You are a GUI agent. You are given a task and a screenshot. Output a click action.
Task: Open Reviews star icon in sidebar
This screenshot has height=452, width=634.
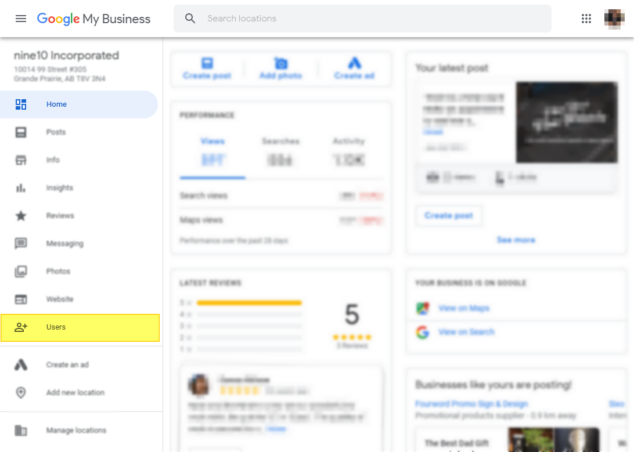coord(21,216)
